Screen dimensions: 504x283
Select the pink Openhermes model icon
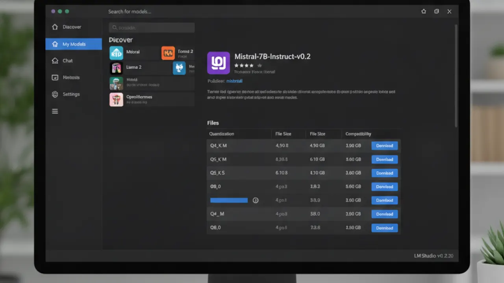point(116,99)
